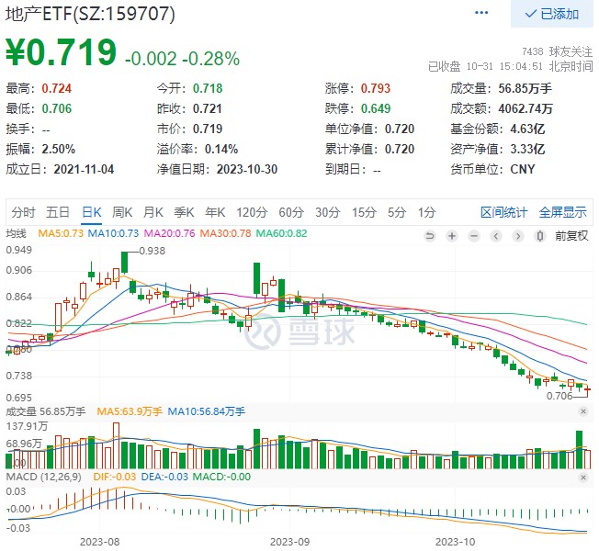The image size is (599, 551).
Task: Click the 振幅 2.50% stat
Action: click(x=40, y=149)
